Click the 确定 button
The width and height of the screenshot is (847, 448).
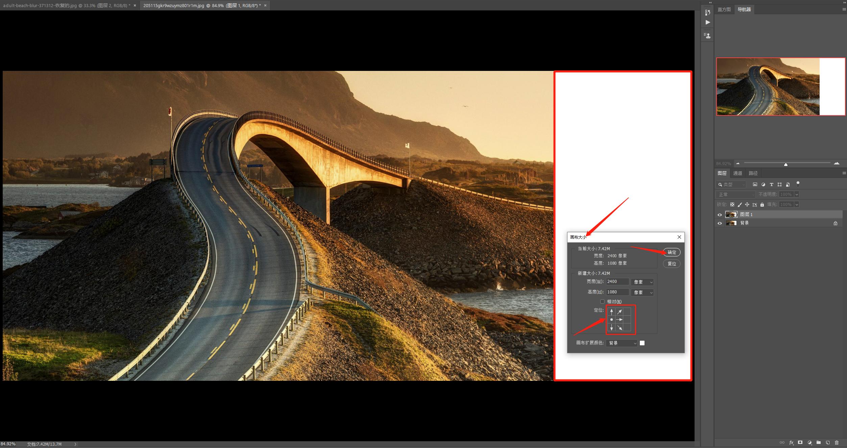pos(672,252)
